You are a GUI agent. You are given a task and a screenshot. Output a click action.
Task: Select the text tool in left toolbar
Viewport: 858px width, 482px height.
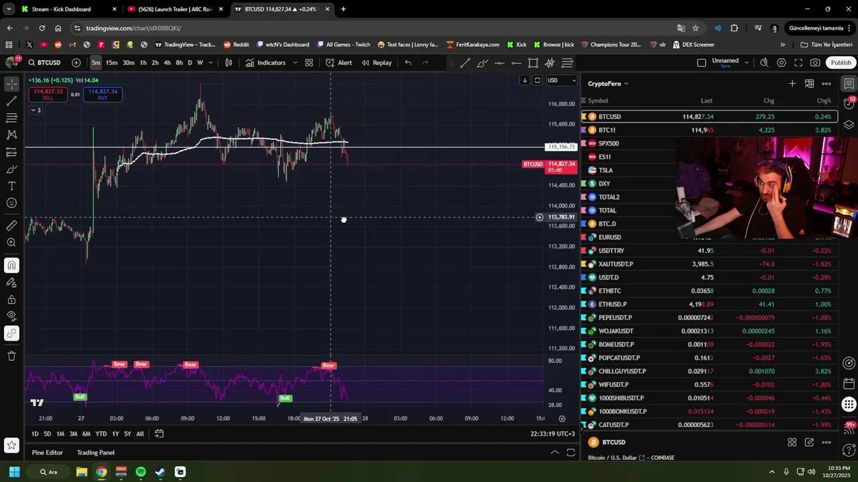coord(11,186)
